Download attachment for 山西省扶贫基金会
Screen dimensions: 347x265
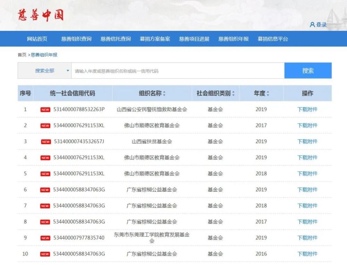coord(308,141)
